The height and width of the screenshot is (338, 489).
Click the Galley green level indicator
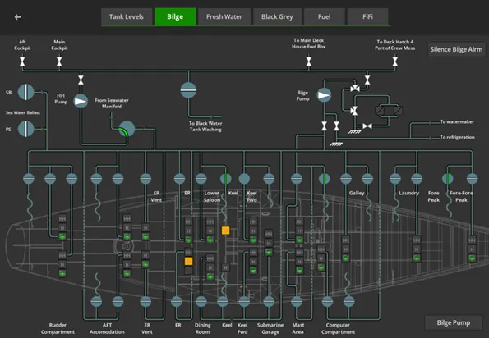click(x=345, y=258)
